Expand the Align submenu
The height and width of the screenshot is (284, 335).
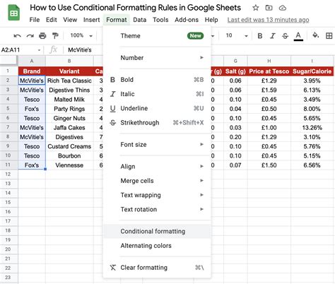coord(157,167)
